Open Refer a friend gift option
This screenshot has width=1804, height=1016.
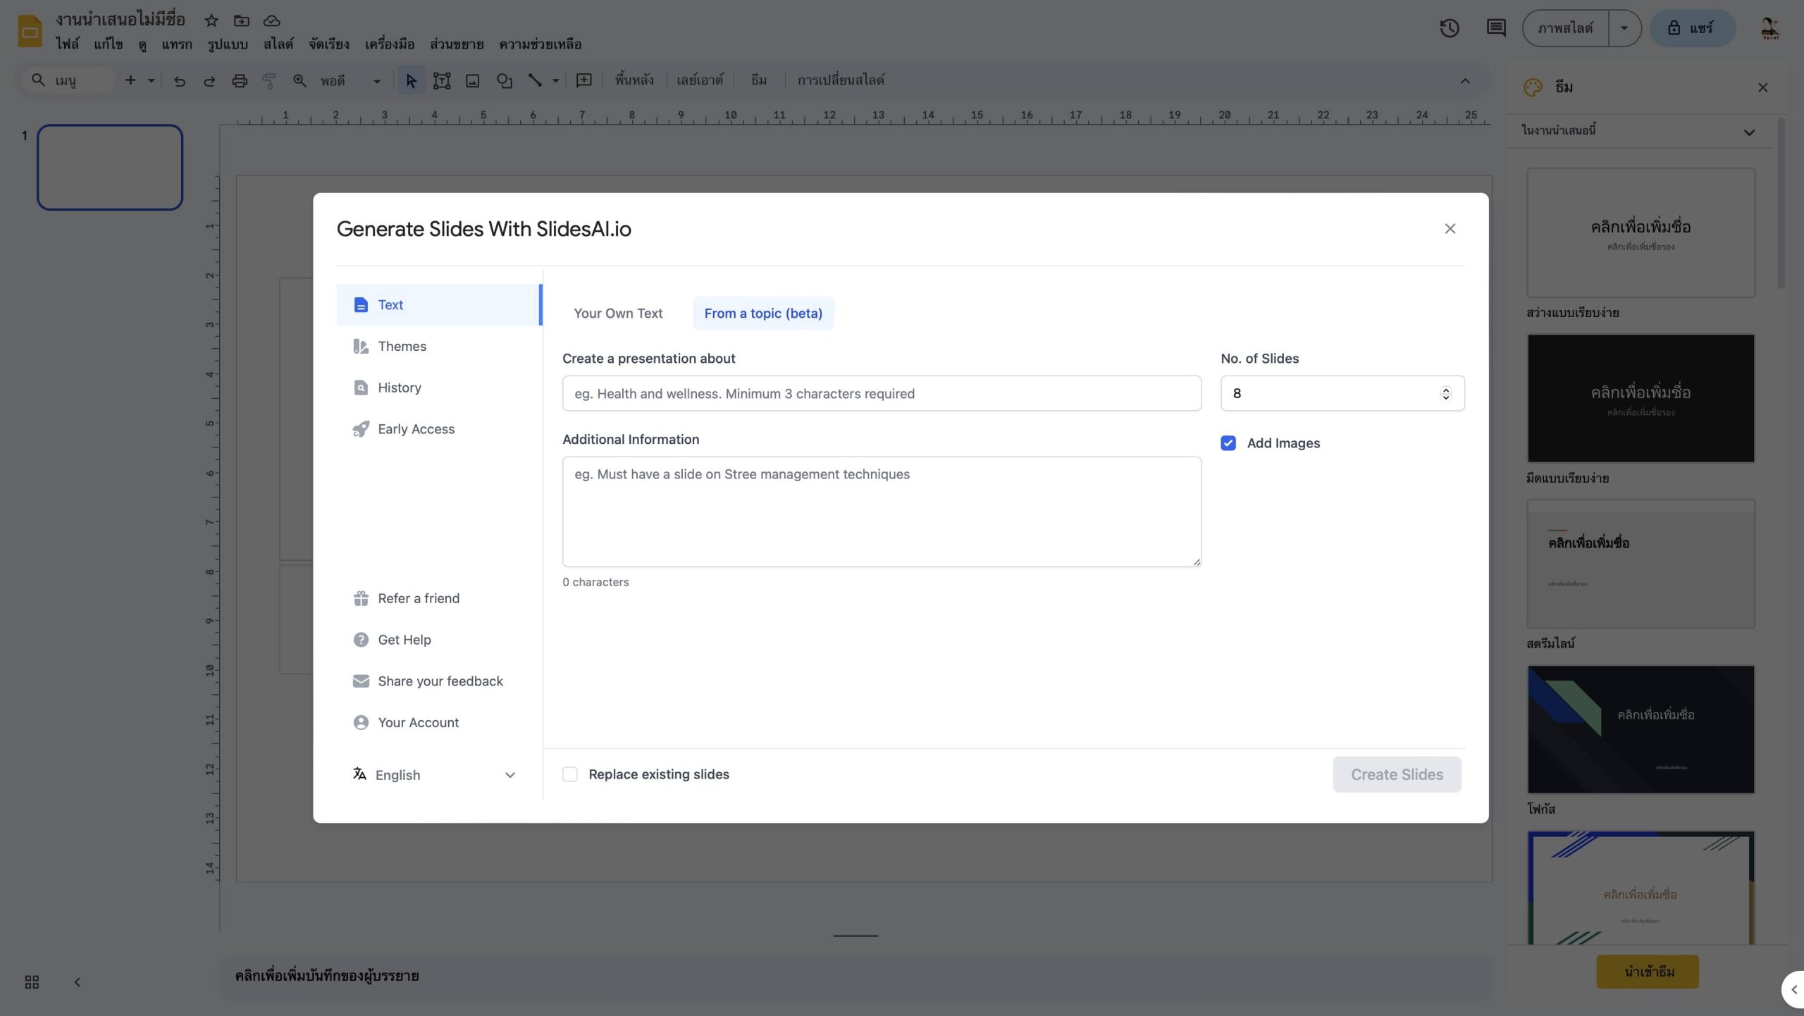[418, 598]
